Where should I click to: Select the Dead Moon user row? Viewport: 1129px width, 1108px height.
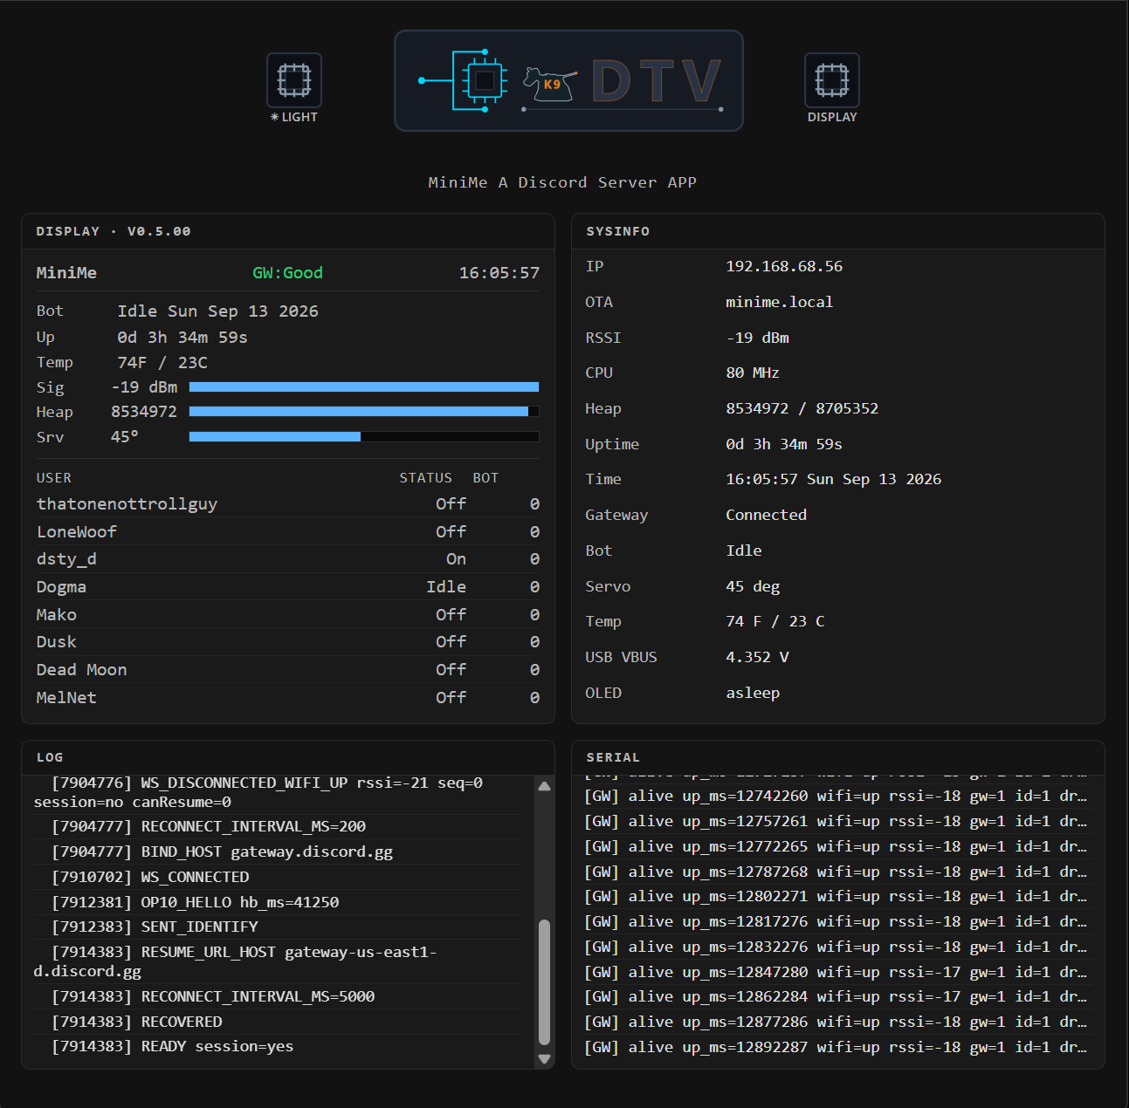(x=288, y=670)
